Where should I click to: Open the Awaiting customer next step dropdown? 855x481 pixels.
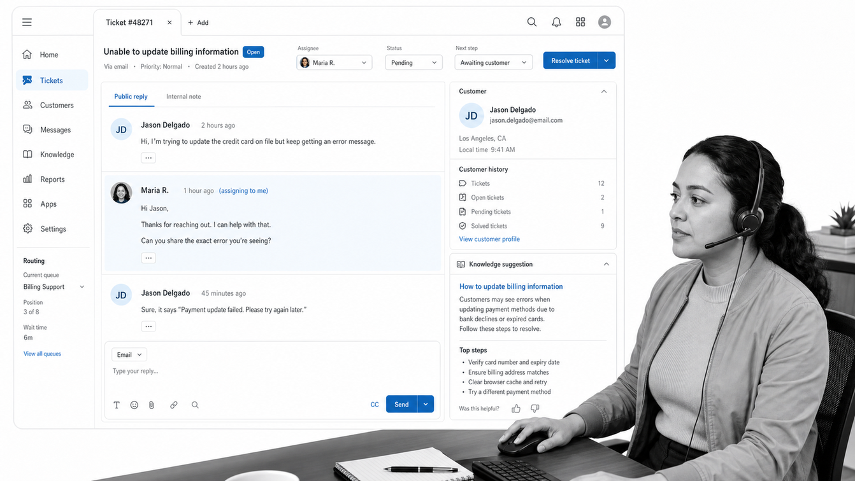(x=493, y=62)
